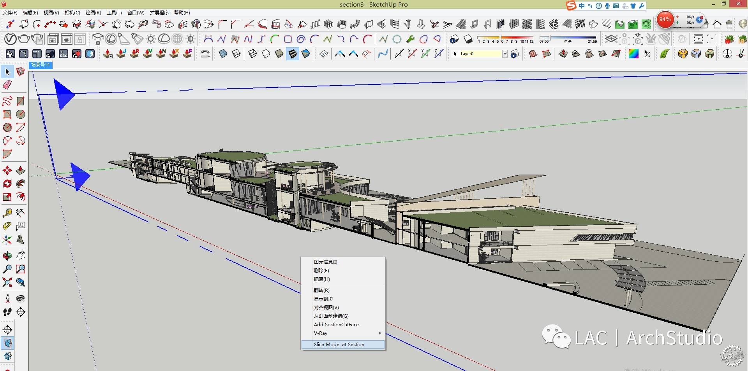Activate the Move tool
748x371 pixels.
[x=7, y=170]
